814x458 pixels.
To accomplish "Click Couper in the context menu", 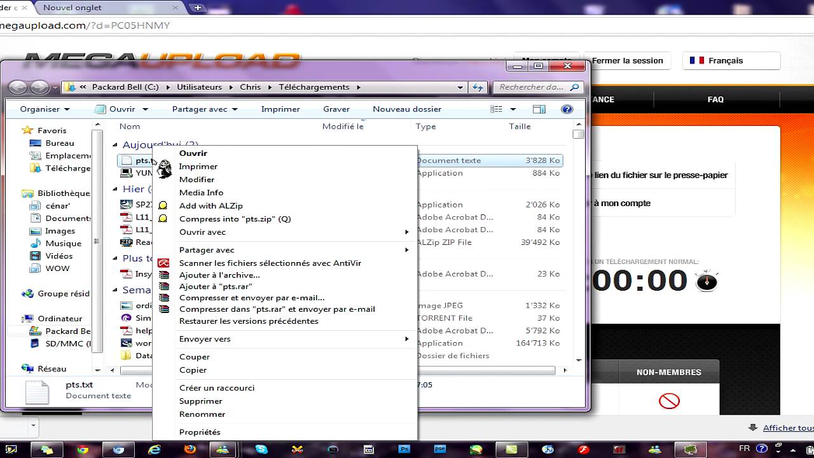I will 195,357.
